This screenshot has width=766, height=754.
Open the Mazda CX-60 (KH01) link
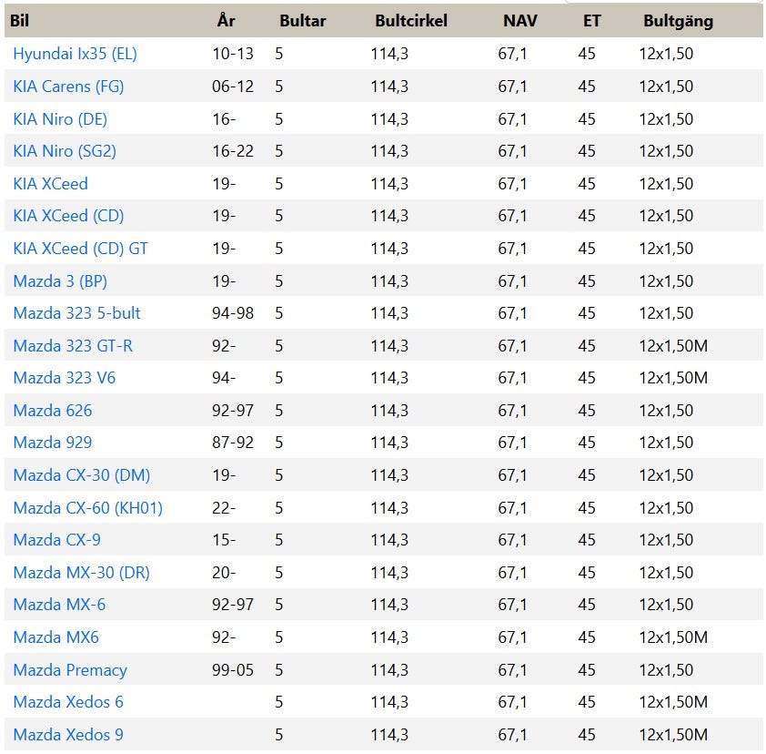[87, 508]
